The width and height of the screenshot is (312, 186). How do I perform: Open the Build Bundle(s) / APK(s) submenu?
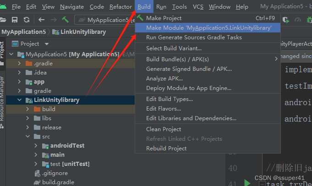208,59
